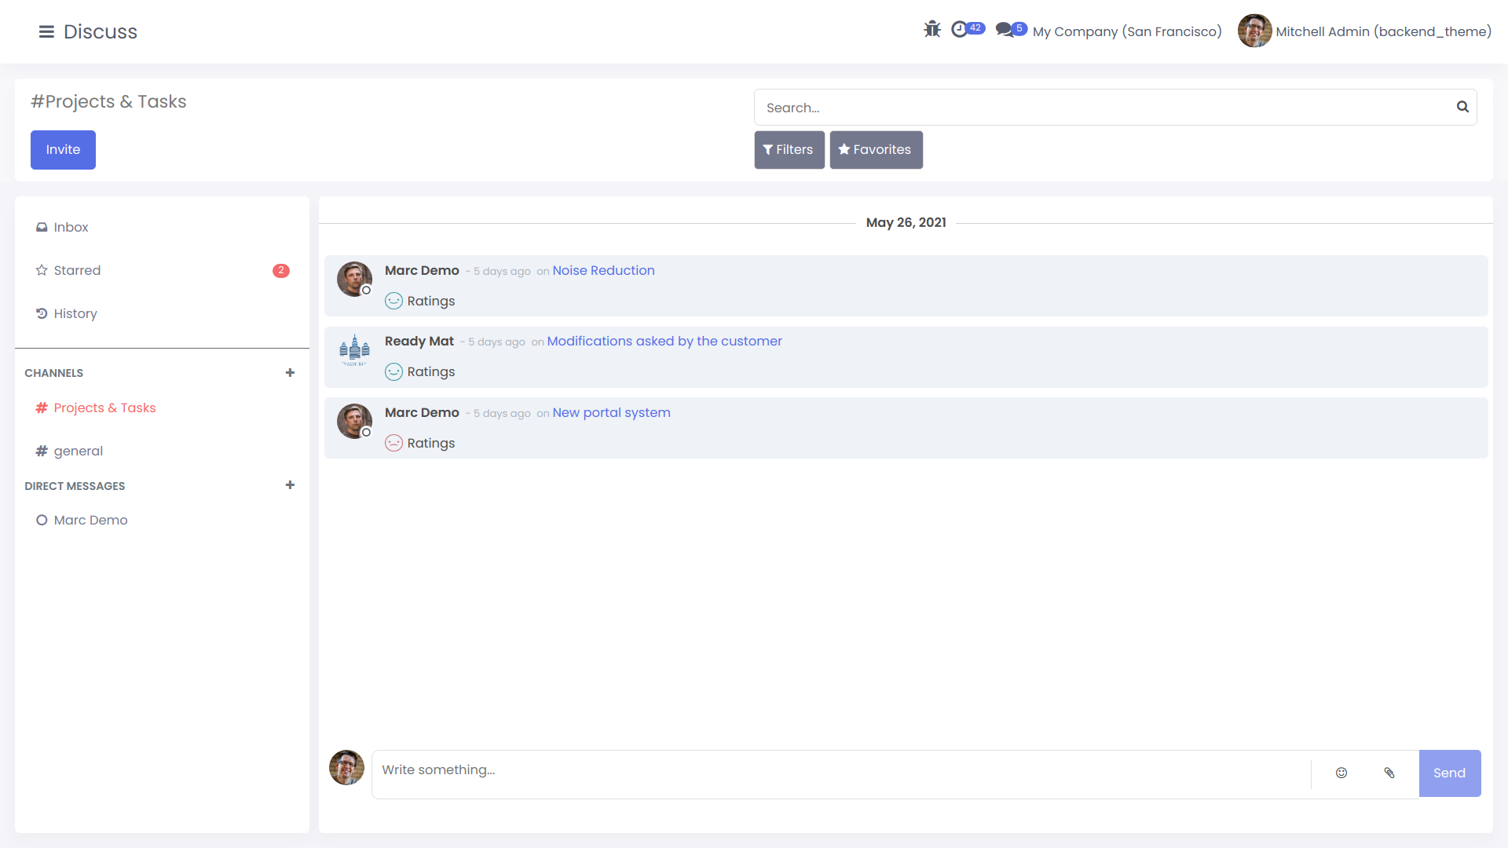
Task: Click Marc Demo's avatar on first message
Action: click(354, 279)
